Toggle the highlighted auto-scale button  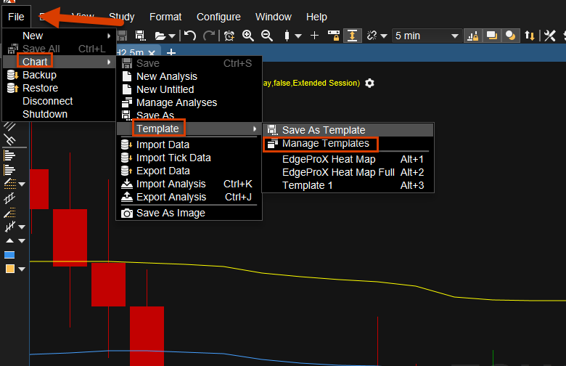coord(352,36)
